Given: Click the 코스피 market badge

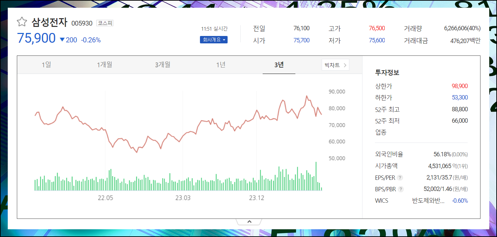Looking at the screenshot, I should tap(105, 23).
